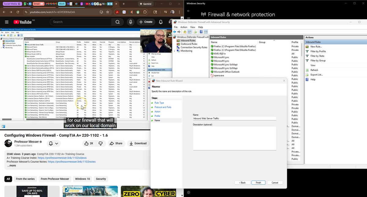Click the Show/Hide Console Tree toolbar icon
Image resolution: width=367 pixels, height=197 pixels.
tap(190, 32)
